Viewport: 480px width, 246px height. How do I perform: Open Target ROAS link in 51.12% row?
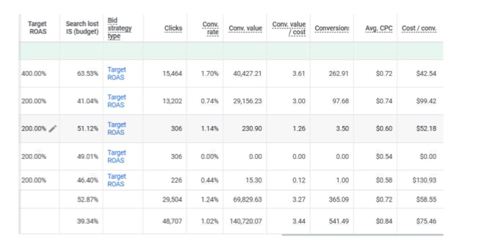(116, 129)
